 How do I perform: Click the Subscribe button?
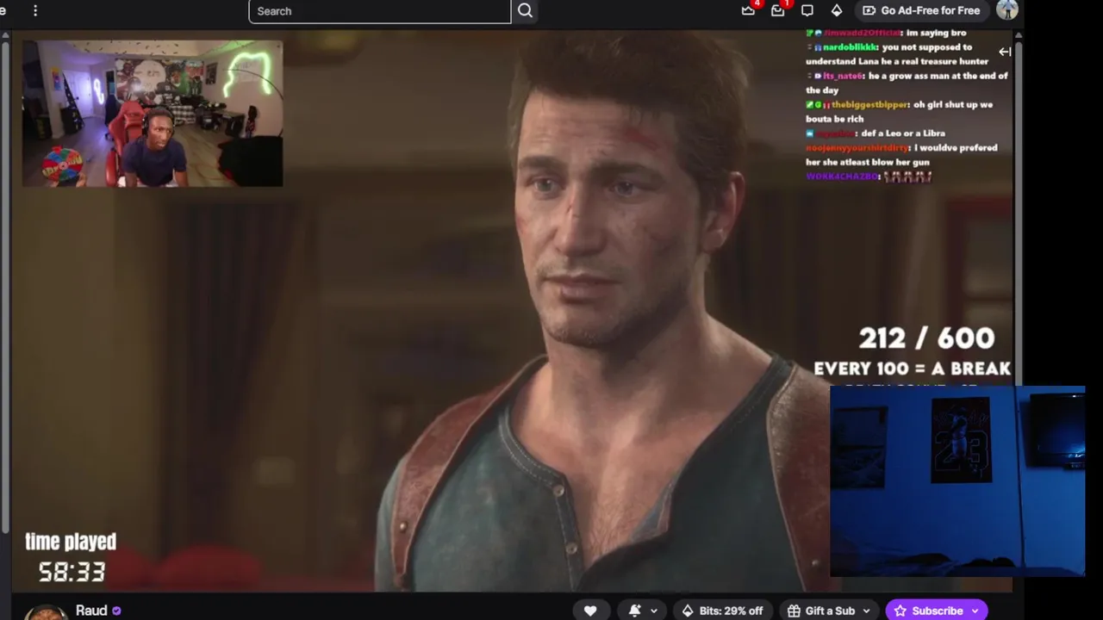[x=937, y=611]
